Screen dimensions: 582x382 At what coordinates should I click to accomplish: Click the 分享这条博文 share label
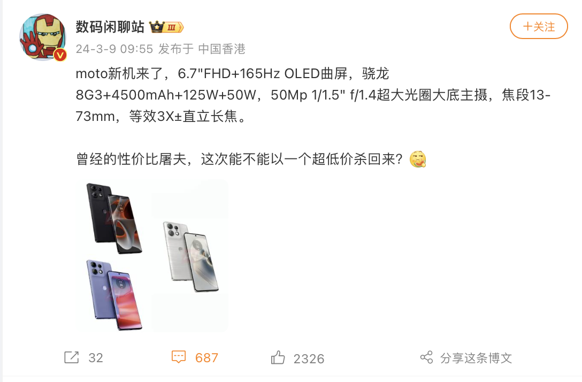(476, 358)
